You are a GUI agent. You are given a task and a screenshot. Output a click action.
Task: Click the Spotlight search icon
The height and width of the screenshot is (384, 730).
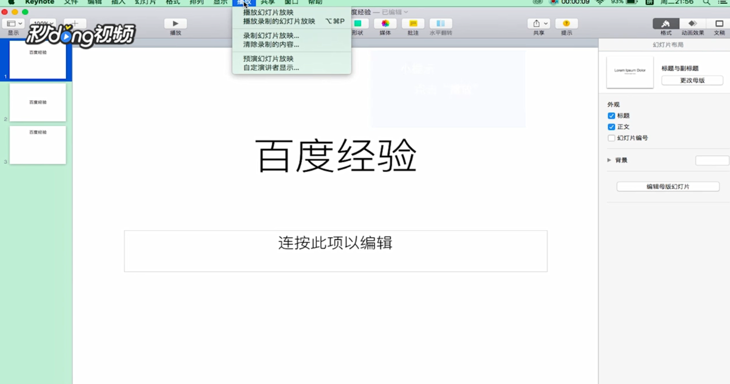706,2
